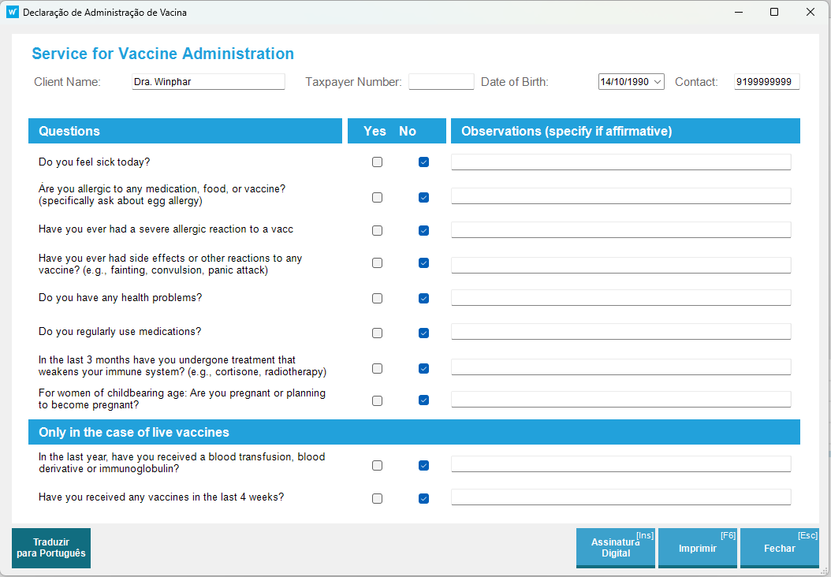Open the Date of Birth dropdown
The width and height of the screenshot is (831, 577).
pyautogui.click(x=658, y=82)
